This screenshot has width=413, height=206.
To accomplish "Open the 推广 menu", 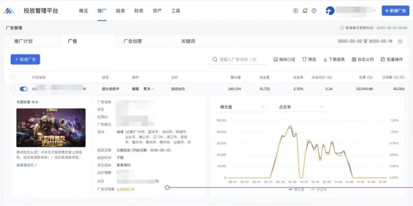I will tap(102, 11).
